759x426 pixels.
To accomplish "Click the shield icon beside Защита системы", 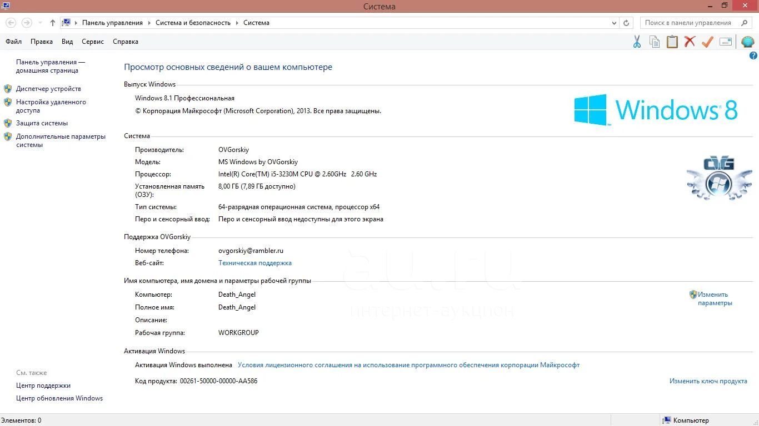I will point(8,123).
